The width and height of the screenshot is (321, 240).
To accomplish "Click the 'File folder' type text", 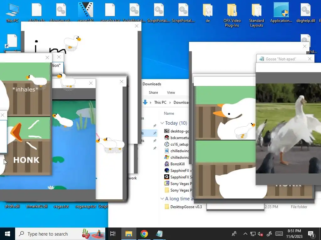I will [299, 207].
